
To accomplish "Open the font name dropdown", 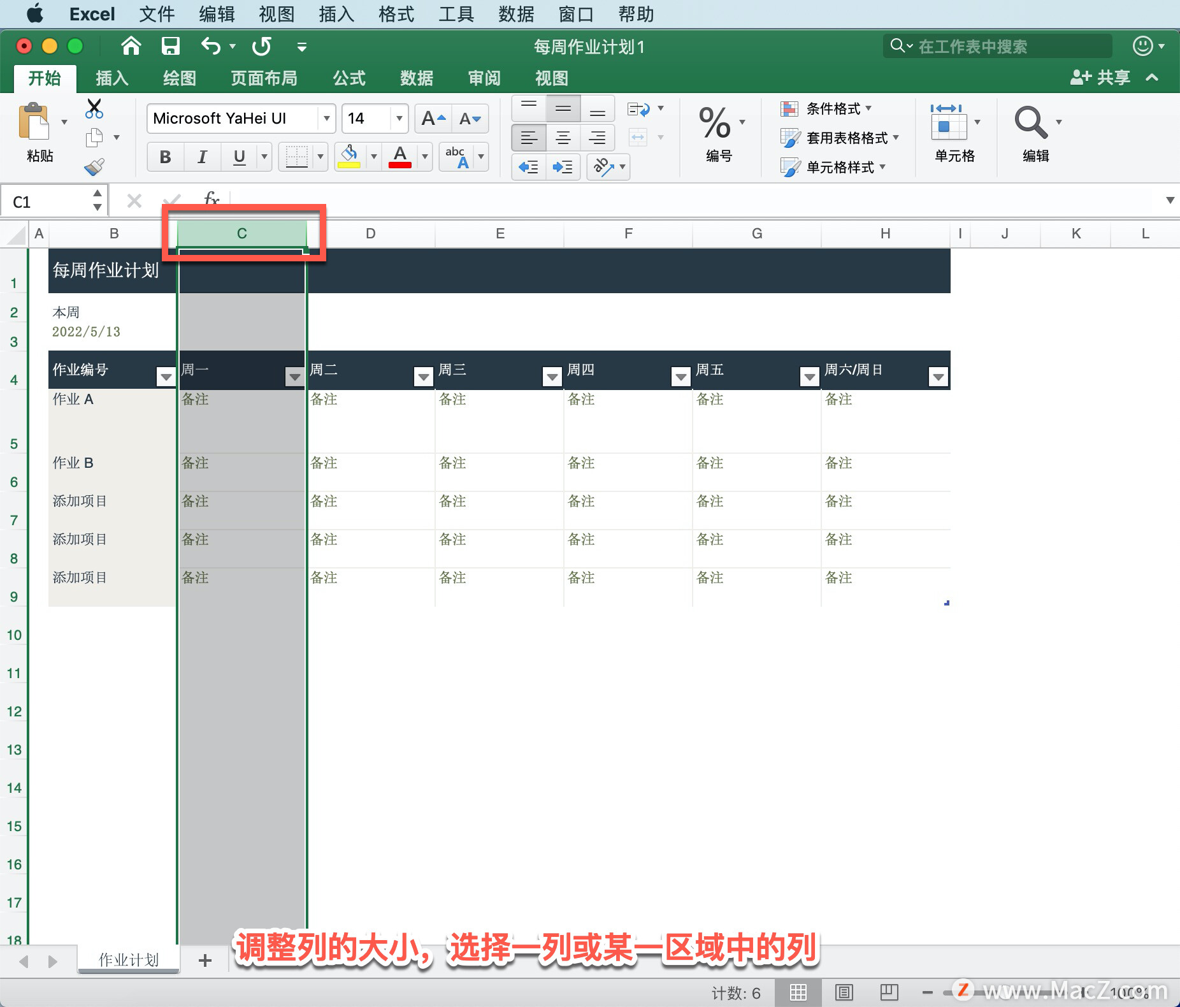I will click(x=326, y=119).
